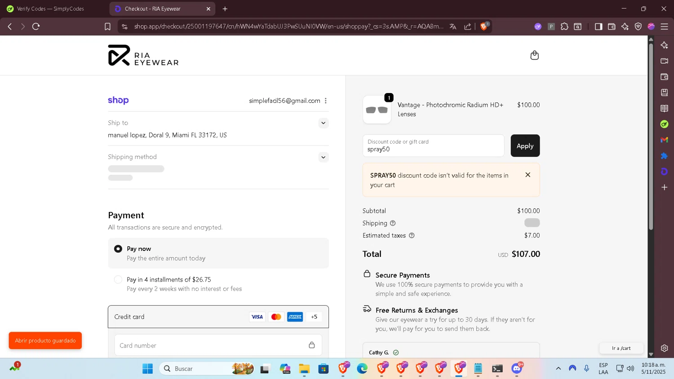Open the taskbar clock and date

coord(653,369)
